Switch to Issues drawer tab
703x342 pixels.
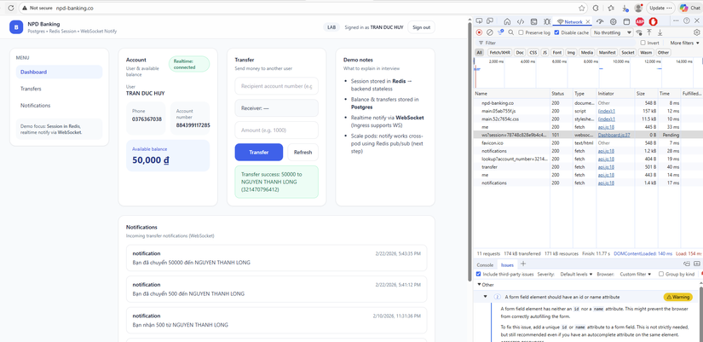(x=507, y=264)
